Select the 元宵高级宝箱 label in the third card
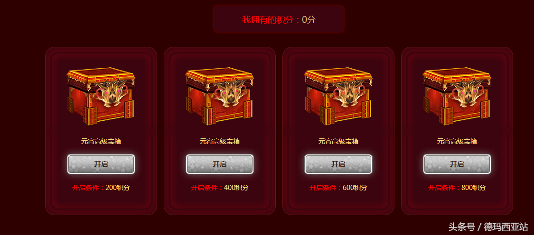 tap(338, 142)
